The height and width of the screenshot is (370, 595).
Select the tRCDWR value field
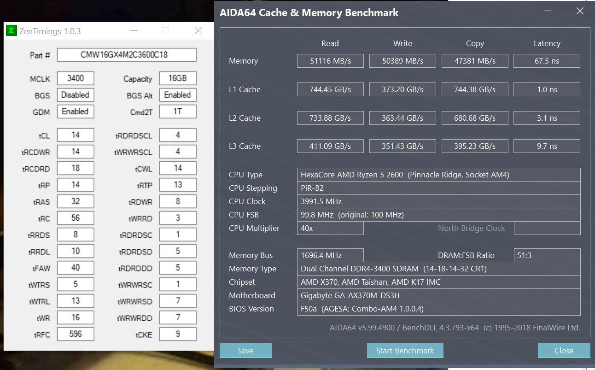click(76, 152)
